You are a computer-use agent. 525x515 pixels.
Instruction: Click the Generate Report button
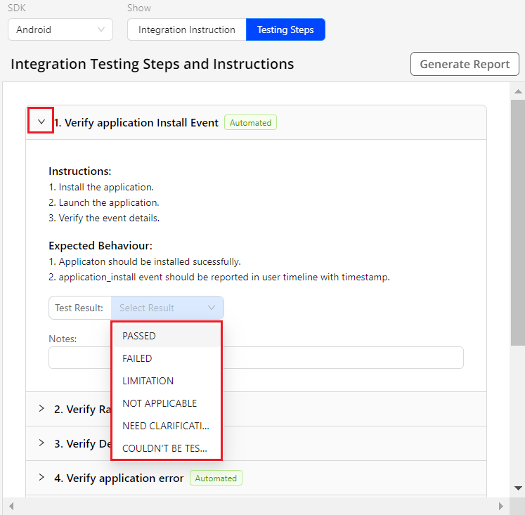click(x=465, y=64)
